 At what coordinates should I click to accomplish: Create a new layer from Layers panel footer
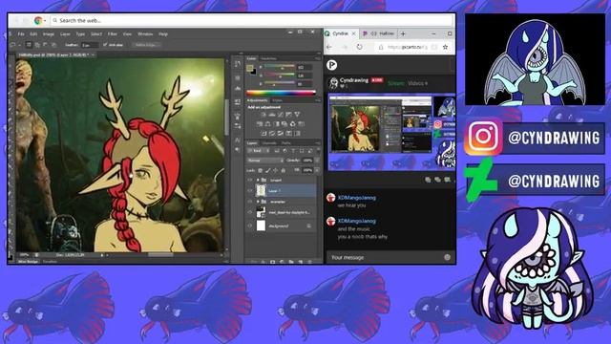point(301,262)
